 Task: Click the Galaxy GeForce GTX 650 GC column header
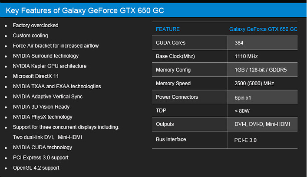point(263,29)
